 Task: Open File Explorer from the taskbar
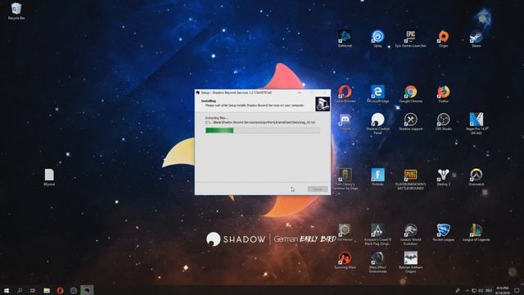(47, 290)
